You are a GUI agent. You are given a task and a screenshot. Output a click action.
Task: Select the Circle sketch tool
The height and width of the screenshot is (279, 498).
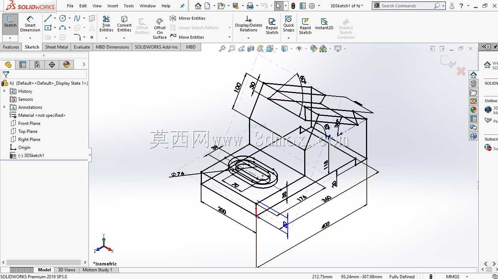(x=63, y=18)
